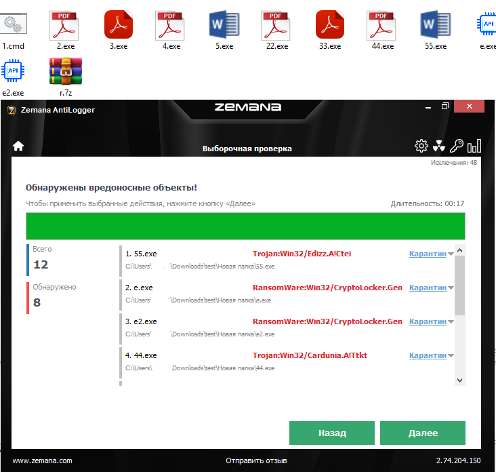This screenshot has width=496, height=472.
Task: Open the www.zemana.com link
Action: [x=42, y=460]
